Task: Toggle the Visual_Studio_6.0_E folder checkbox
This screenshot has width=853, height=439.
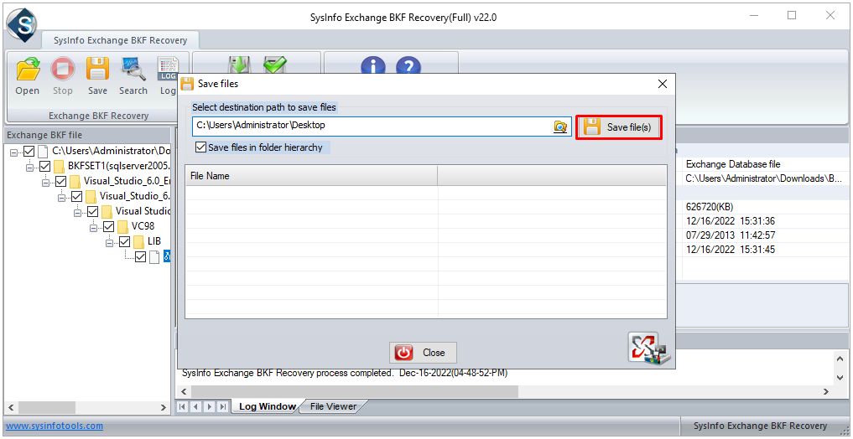Action: [x=61, y=181]
